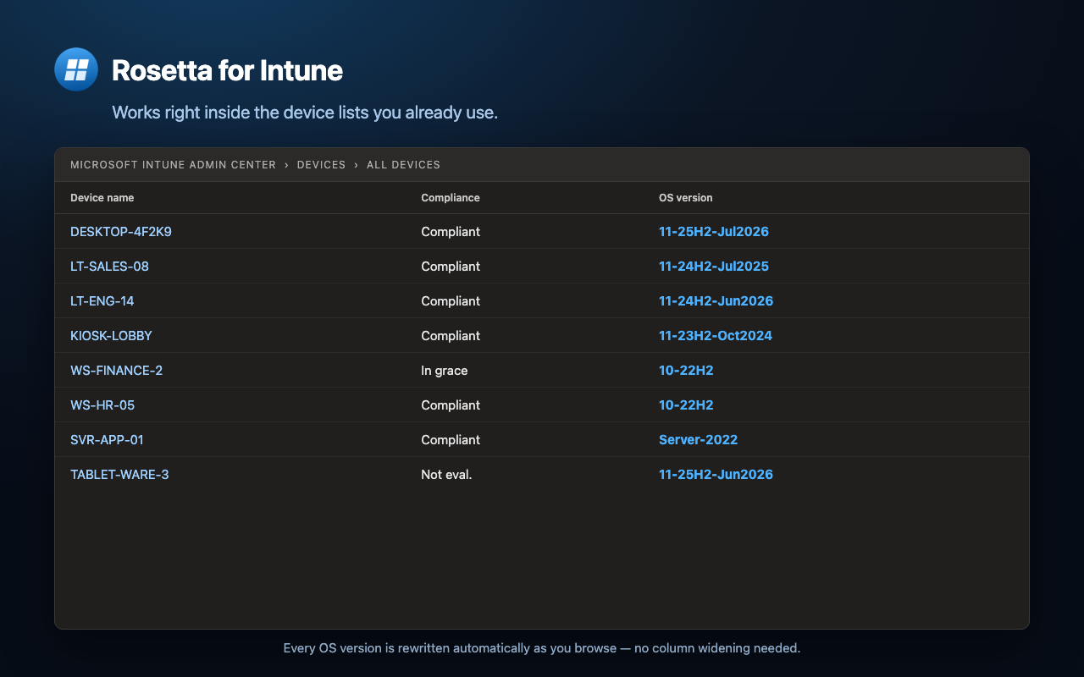This screenshot has height=677, width=1084.
Task: Click the In grace compliance status
Action: 445,371
